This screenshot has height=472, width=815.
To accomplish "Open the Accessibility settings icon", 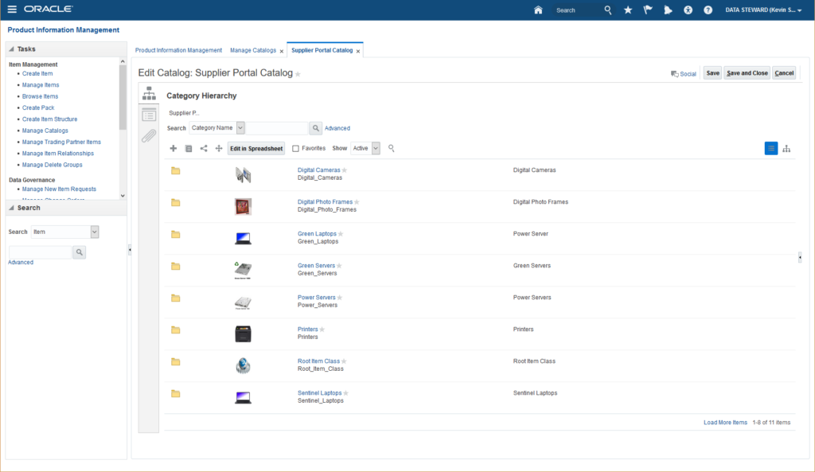I will pos(688,10).
